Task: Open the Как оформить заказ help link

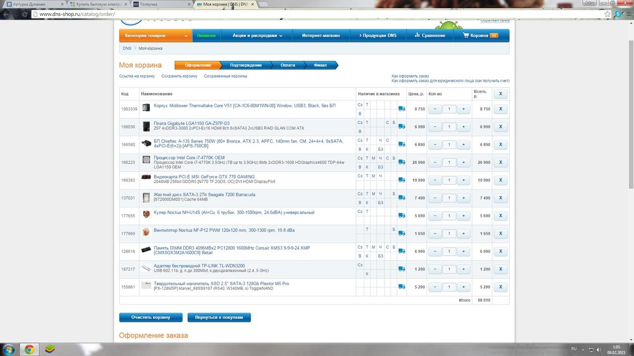Action: (410, 76)
